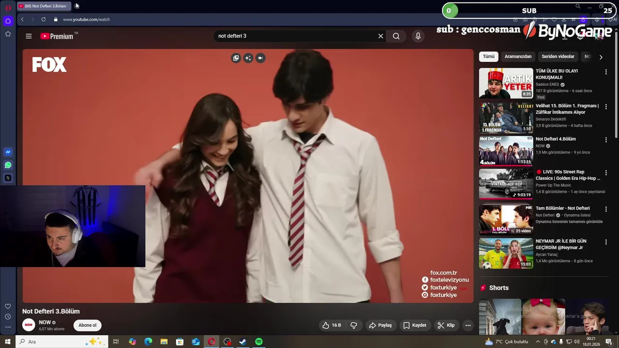Open TÜM ÜLKE BU OLAYI video thumbnail
619x348 pixels.
coord(506,83)
